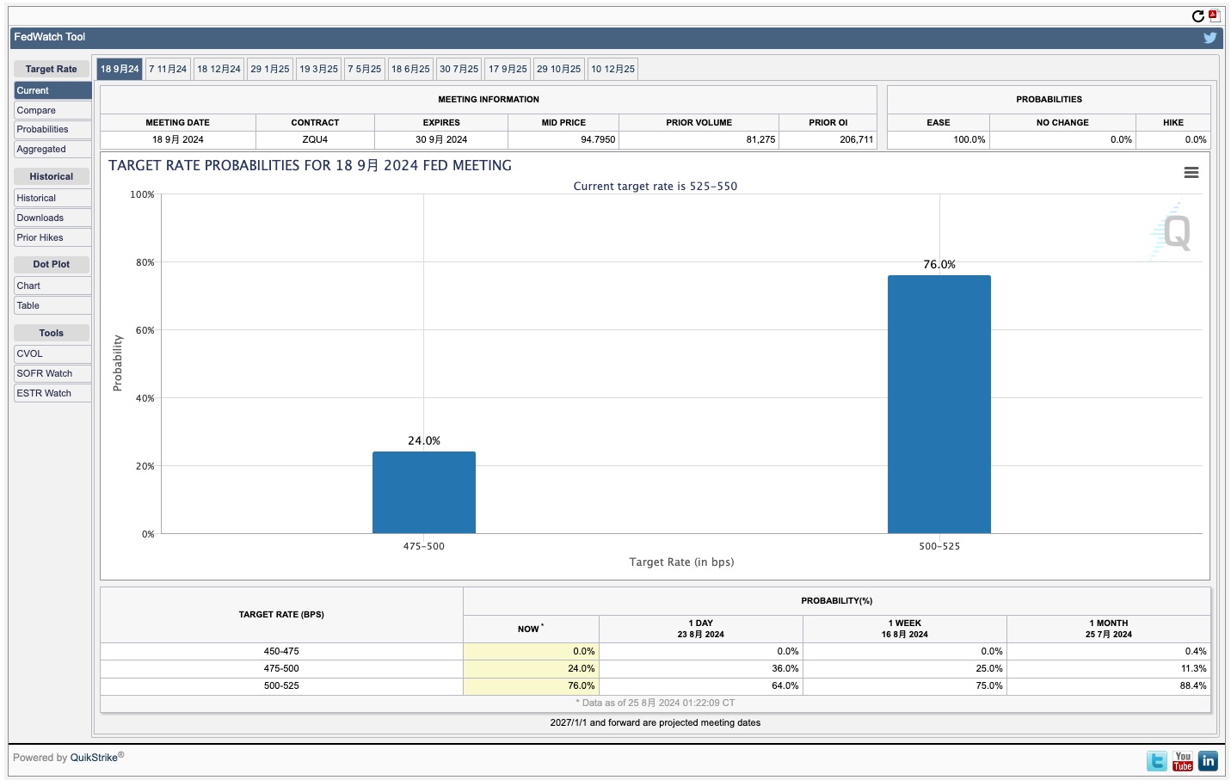Click the PDF export icon
Viewport: 1231px width, 780px height.
1214,15
